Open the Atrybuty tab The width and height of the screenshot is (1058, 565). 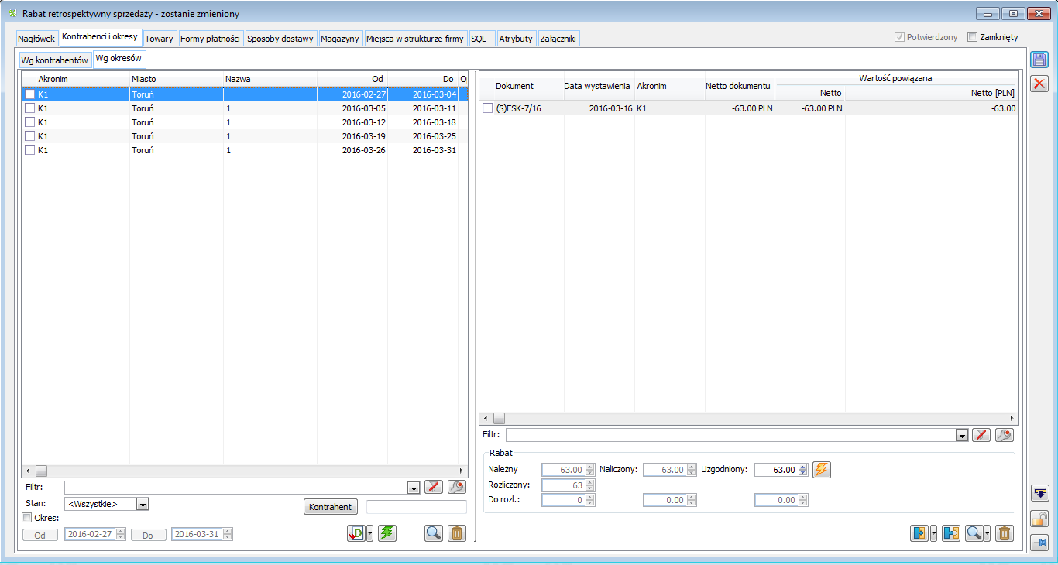pyautogui.click(x=516, y=38)
